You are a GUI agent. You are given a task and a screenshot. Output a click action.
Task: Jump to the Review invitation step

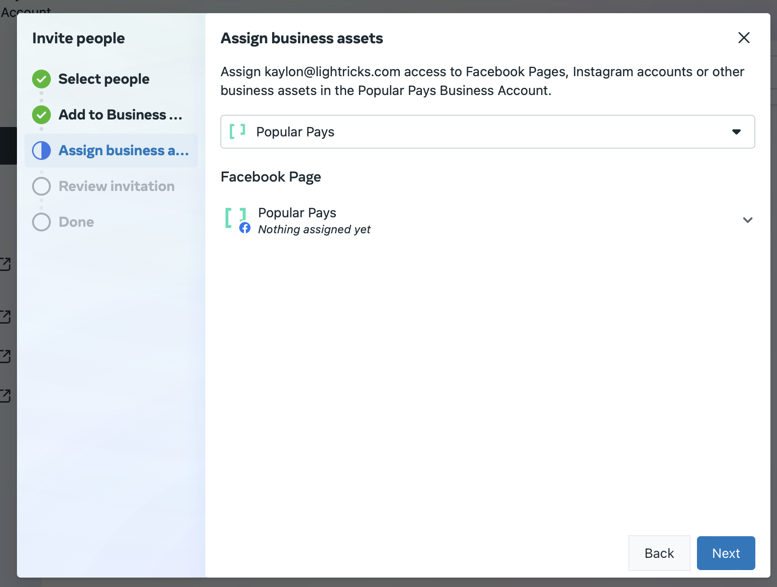click(x=116, y=186)
